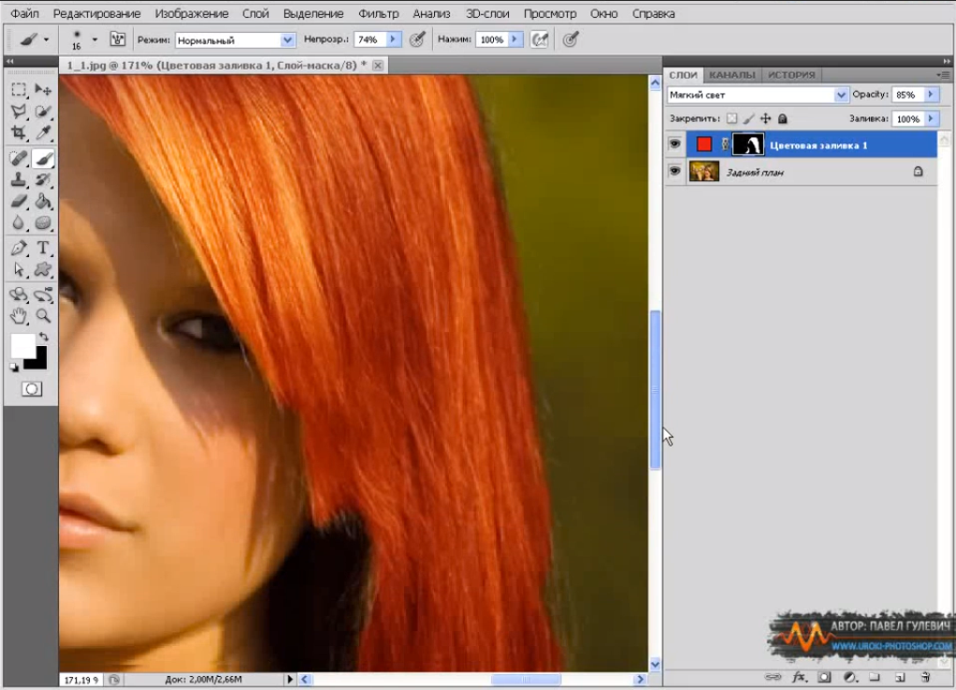Activate the Hand tool

[x=19, y=316]
